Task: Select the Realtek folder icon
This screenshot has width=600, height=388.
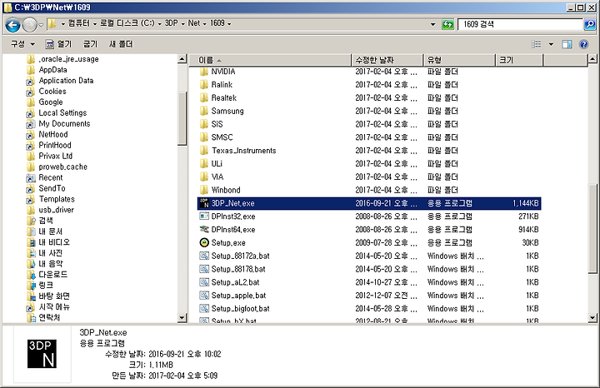Action: pyautogui.click(x=204, y=98)
